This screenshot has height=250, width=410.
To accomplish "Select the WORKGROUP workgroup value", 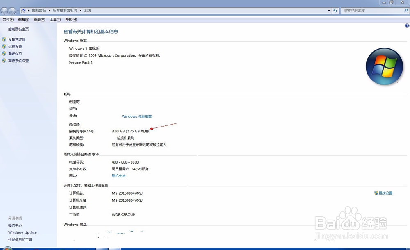I will tap(123, 214).
